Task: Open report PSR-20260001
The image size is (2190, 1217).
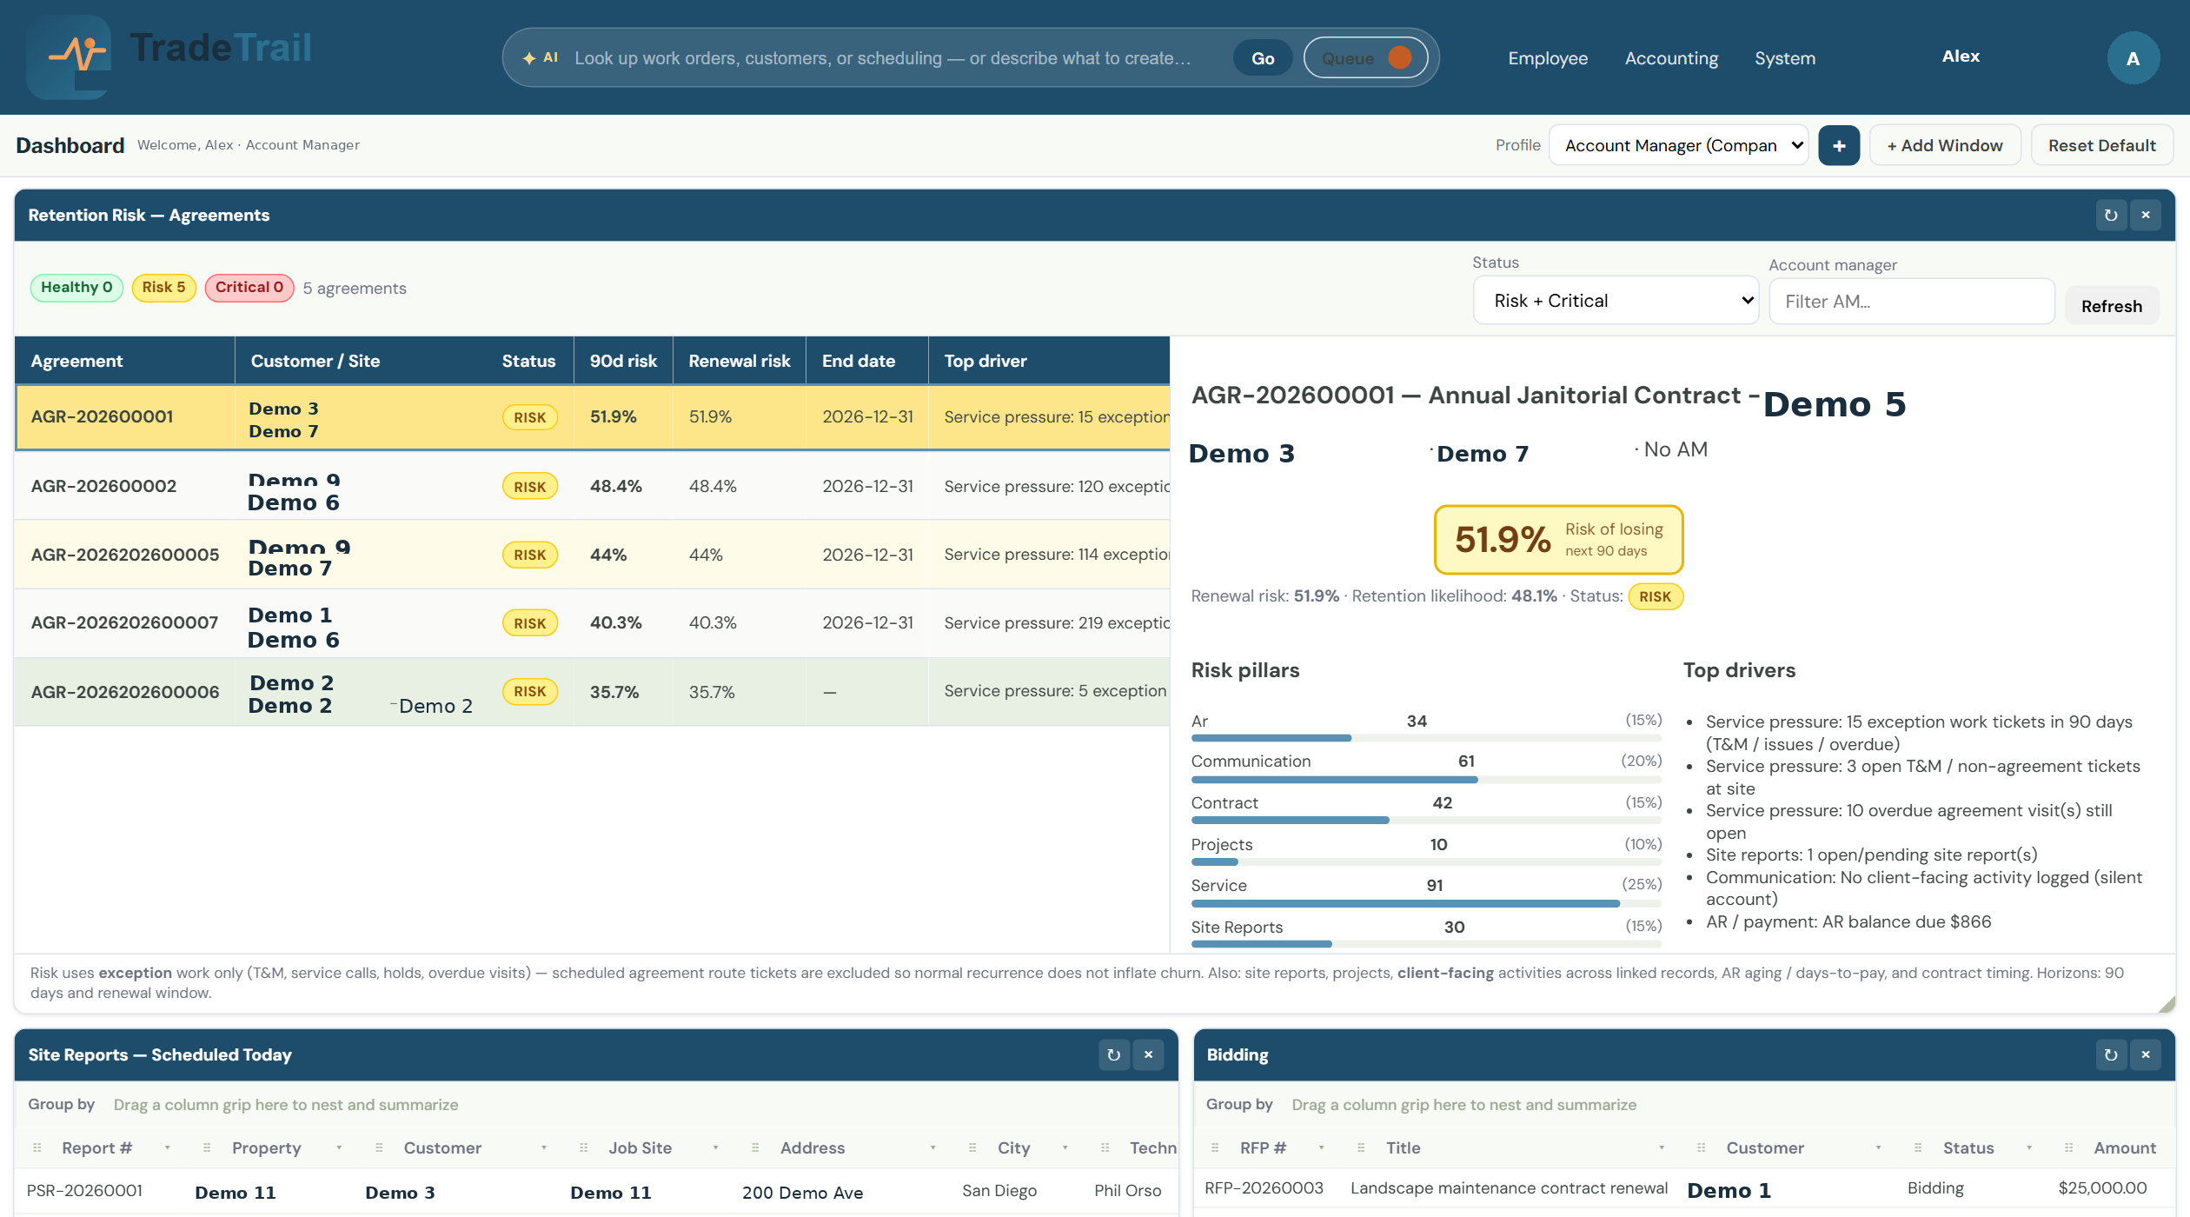Action: click(84, 1191)
